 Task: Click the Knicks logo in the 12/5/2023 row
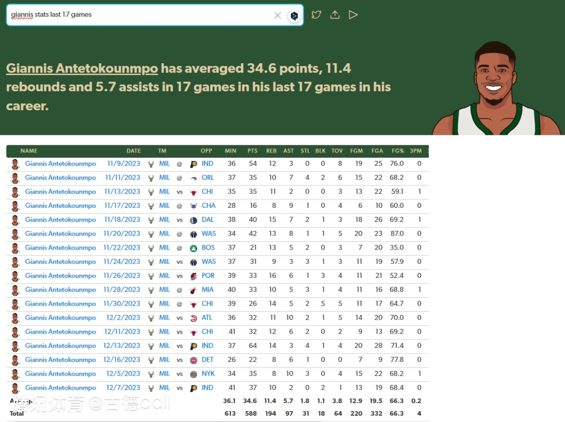pos(194,374)
